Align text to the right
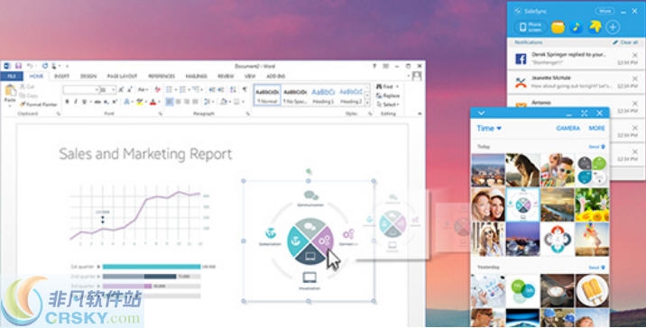This screenshot has width=646, height=328. click(187, 101)
